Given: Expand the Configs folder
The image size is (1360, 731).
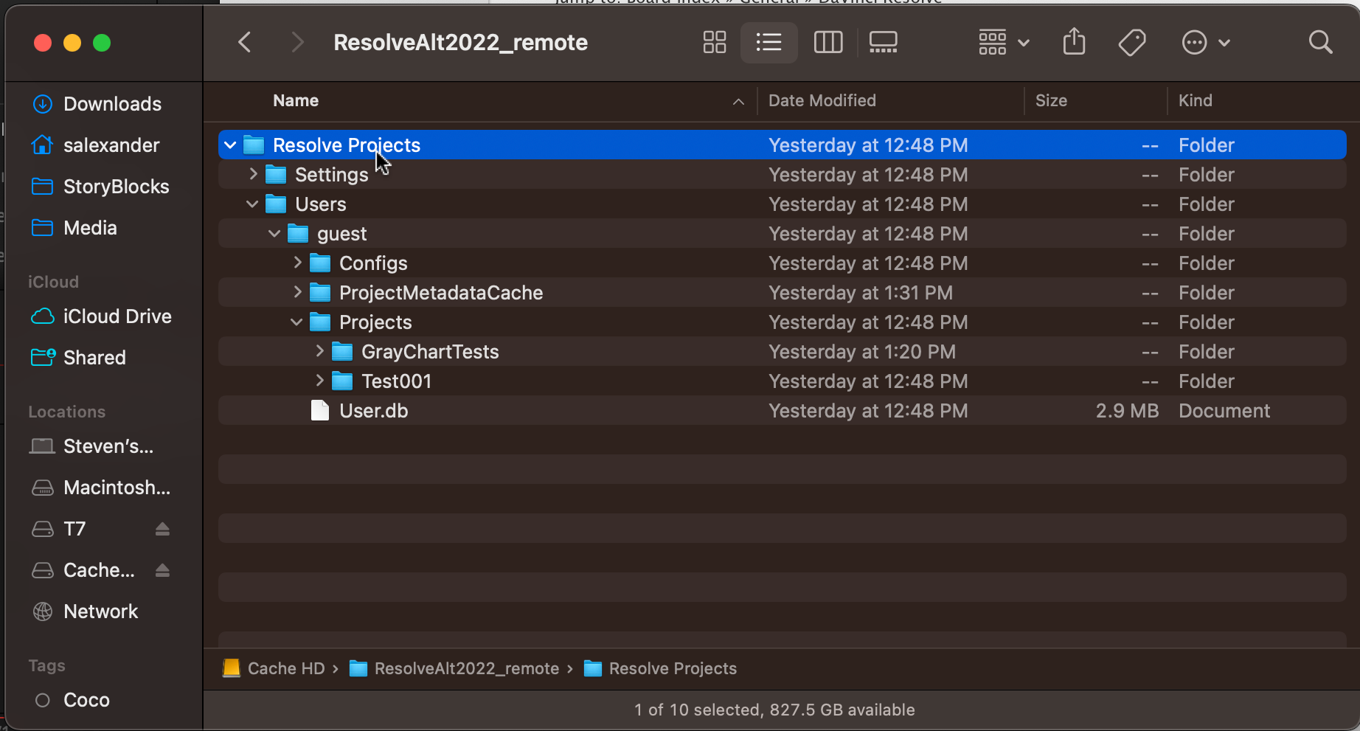Looking at the screenshot, I should (x=297, y=263).
